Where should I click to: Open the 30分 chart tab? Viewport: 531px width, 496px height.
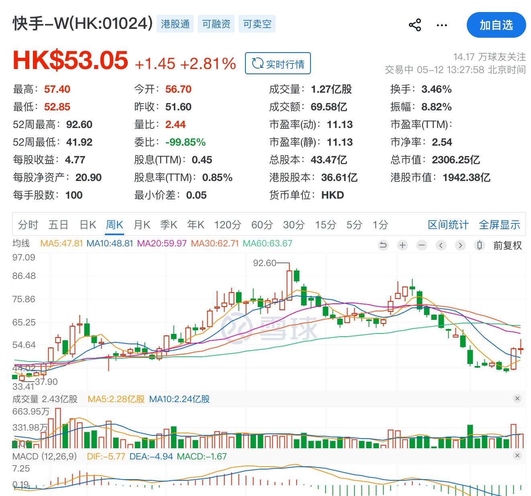click(x=294, y=225)
